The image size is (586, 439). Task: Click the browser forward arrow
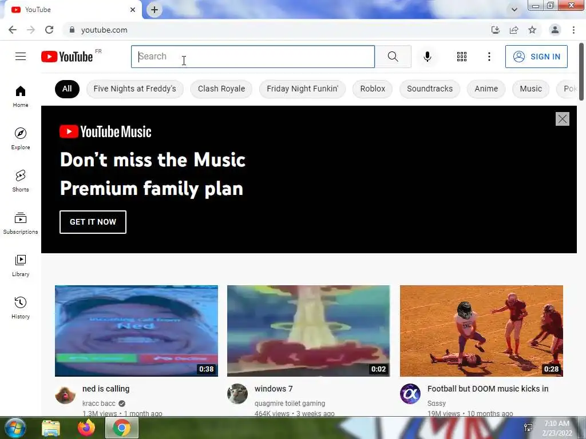coord(31,30)
